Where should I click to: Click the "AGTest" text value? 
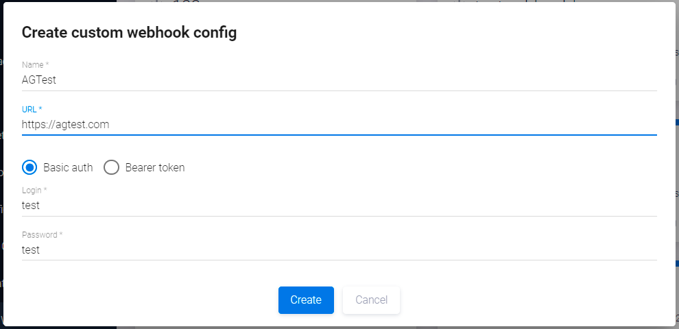coord(39,80)
